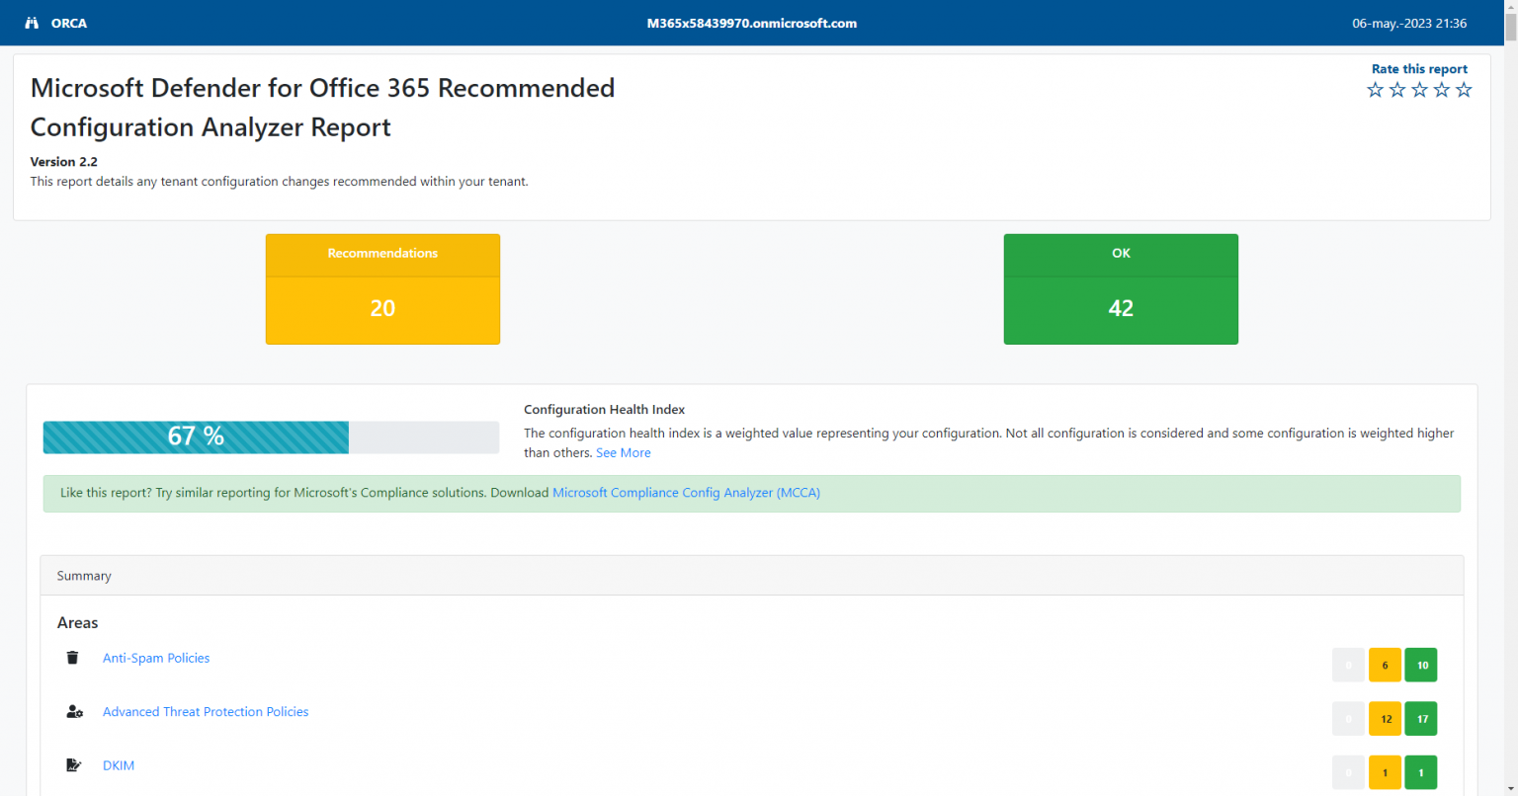
Task: Rate the report with one star
Action: [x=1375, y=90]
